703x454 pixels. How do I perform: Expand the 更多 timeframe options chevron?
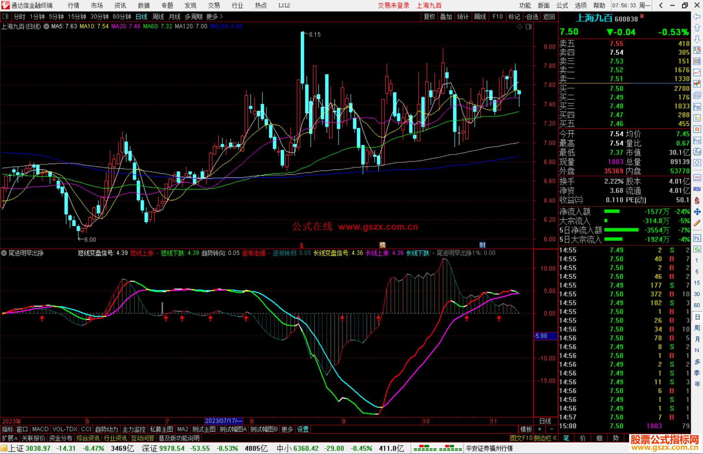point(221,17)
